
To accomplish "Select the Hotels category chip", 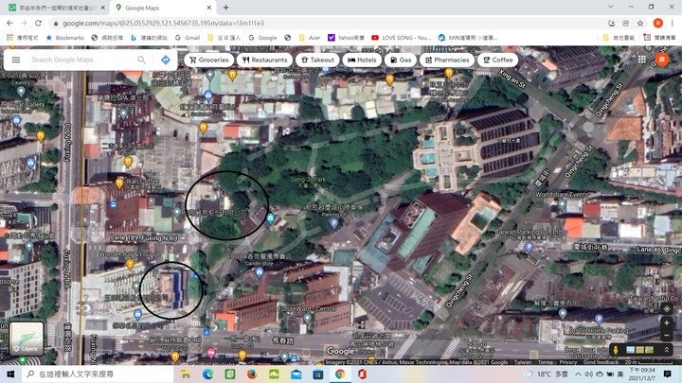I will (x=362, y=60).
